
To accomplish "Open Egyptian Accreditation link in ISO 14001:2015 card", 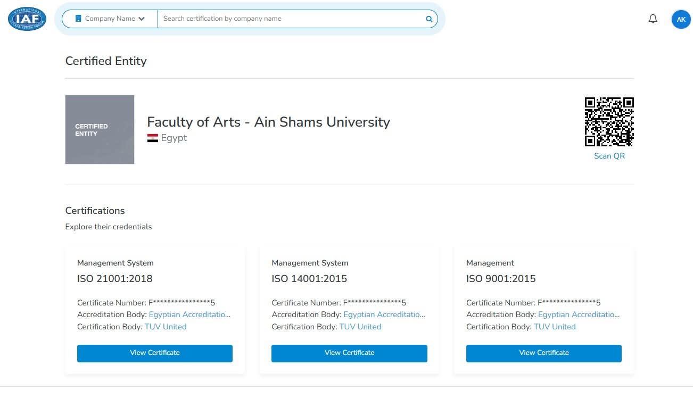I will [x=384, y=314].
